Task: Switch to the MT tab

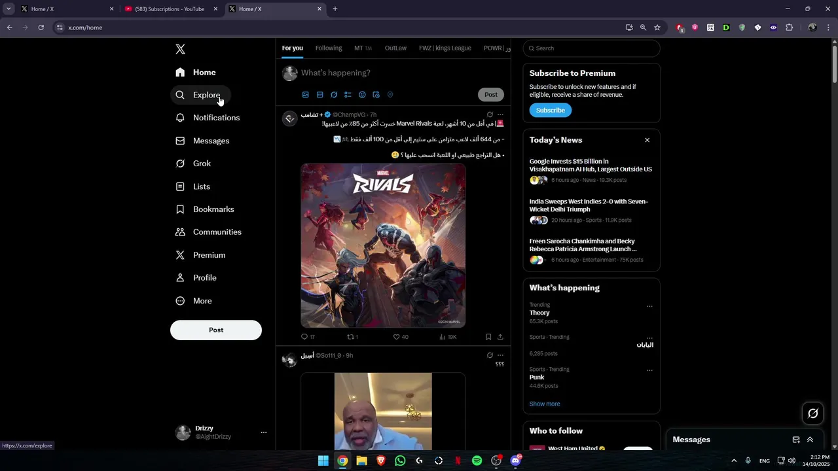Action: pos(363,48)
